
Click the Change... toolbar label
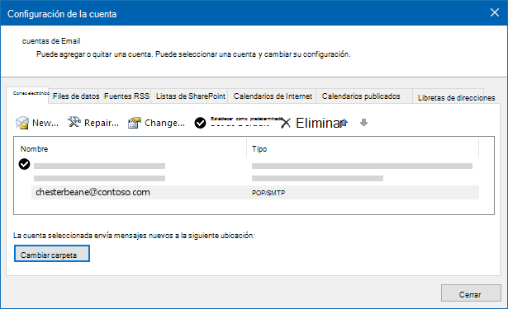(164, 123)
